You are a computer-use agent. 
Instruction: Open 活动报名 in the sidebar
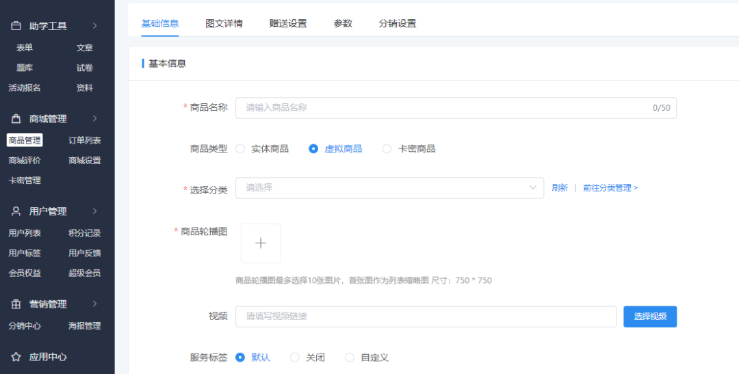25,88
